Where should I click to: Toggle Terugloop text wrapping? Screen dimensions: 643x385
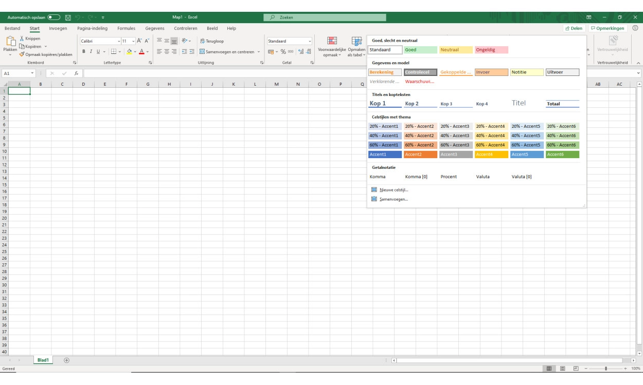click(x=212, y=41)
